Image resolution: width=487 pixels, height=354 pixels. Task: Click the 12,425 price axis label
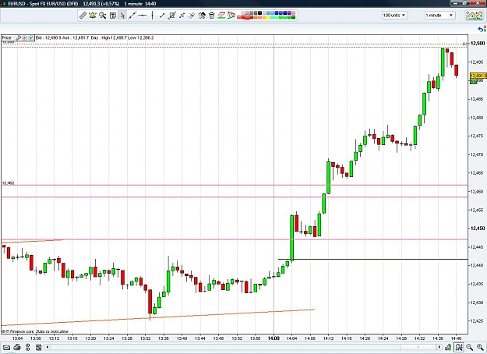coord(478,320)
